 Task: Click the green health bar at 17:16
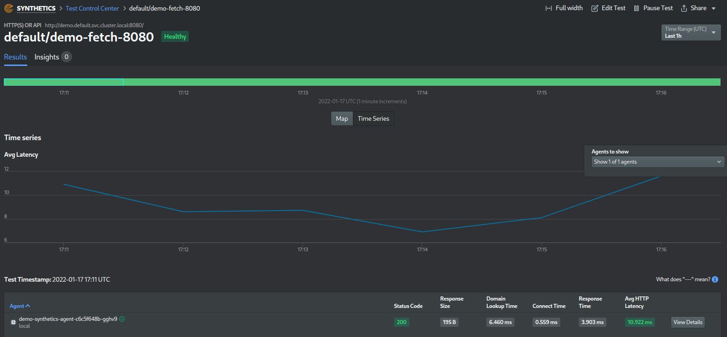click(661, 82)
